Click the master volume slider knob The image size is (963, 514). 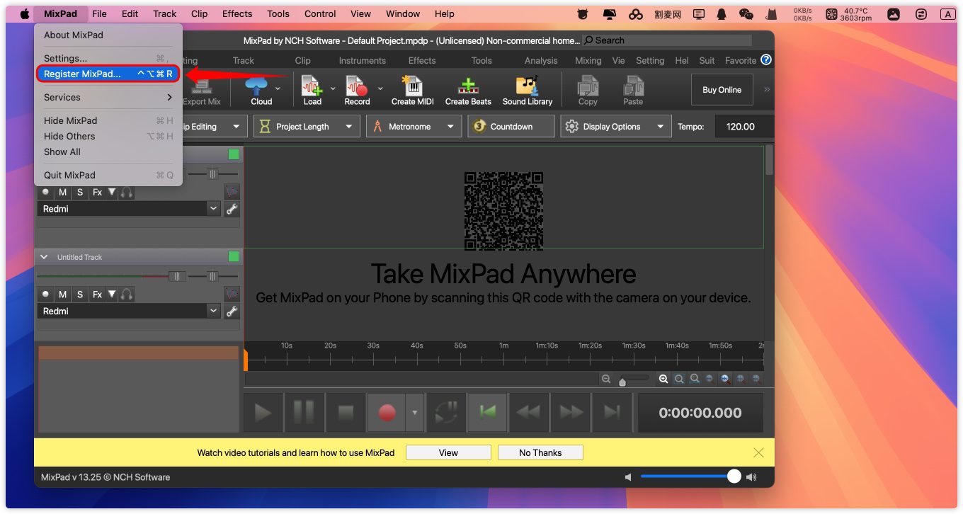tap(734, 477)
